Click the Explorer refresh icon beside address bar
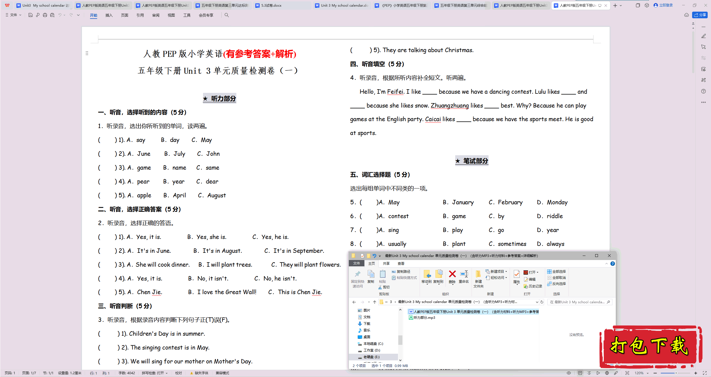This screenshot has height=377, width=711. pos(542,302)
